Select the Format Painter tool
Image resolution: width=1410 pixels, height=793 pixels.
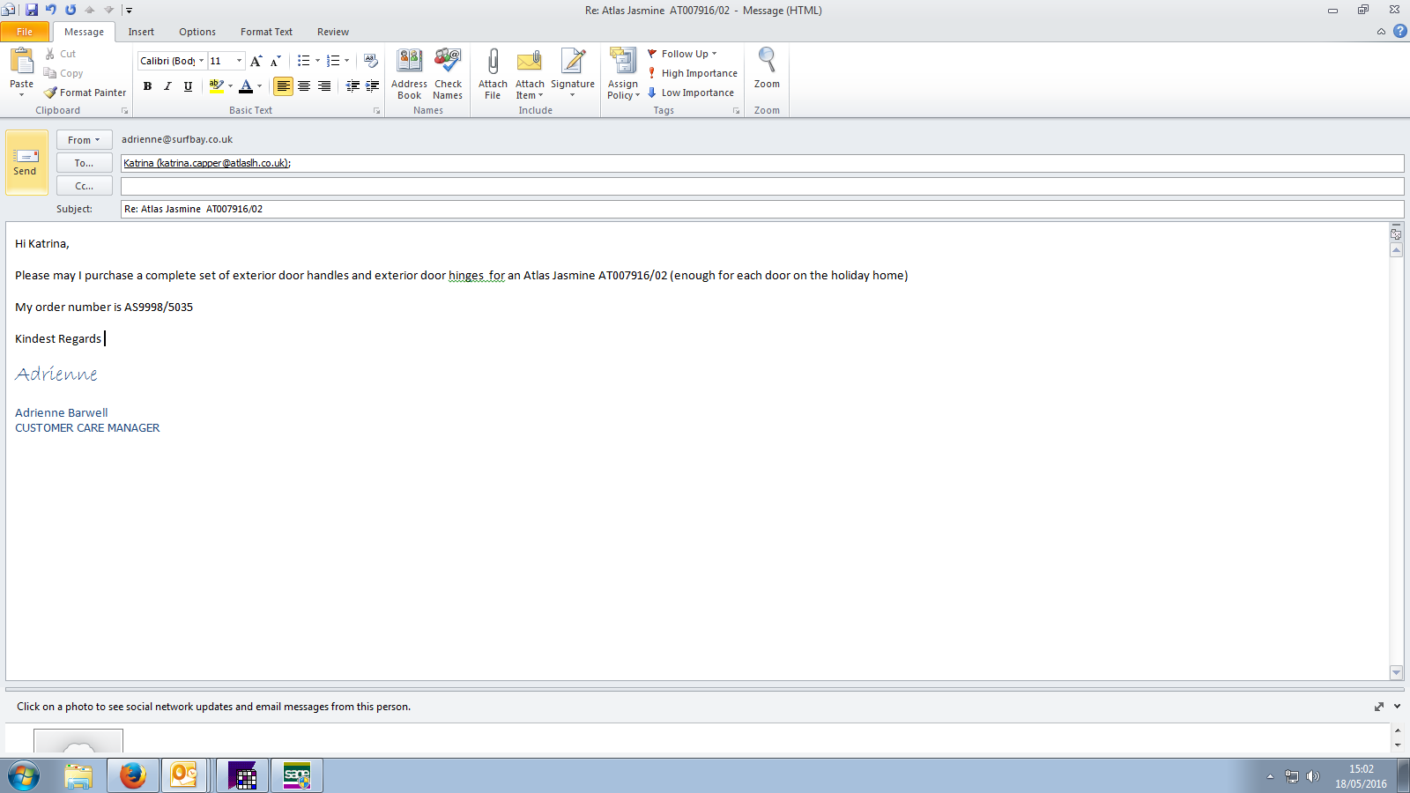click(x=85, y=93)
